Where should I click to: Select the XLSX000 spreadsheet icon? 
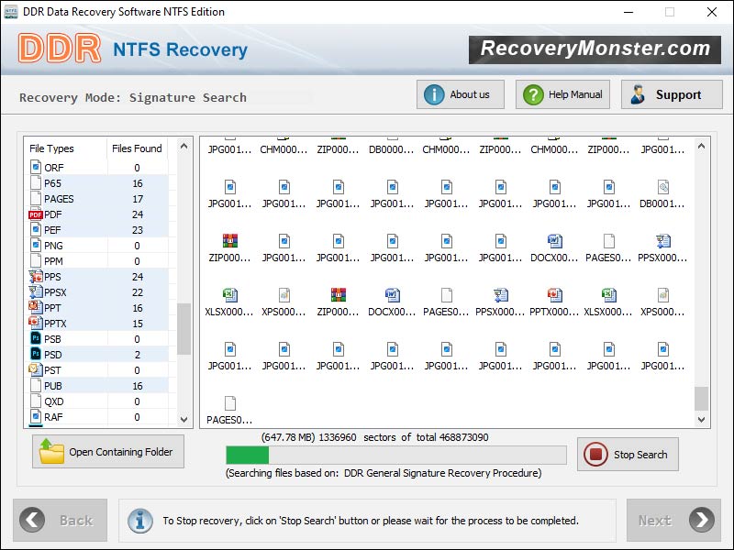[228, 293]
